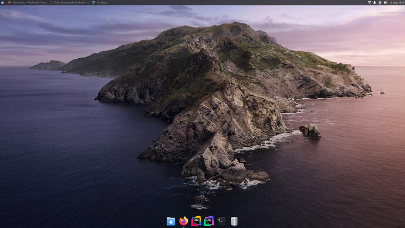Switch to the Firefox window in panel
The width and height of the screenshot is (405, 228).
point(27,2)
